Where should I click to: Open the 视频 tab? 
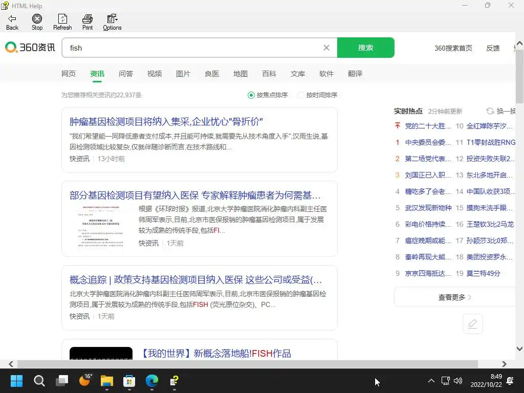155,74
